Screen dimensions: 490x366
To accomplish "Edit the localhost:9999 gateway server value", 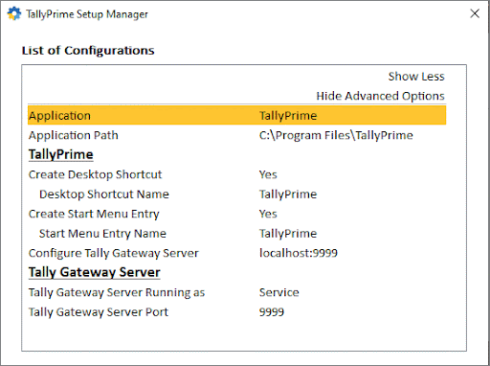I will coord(298,253).
